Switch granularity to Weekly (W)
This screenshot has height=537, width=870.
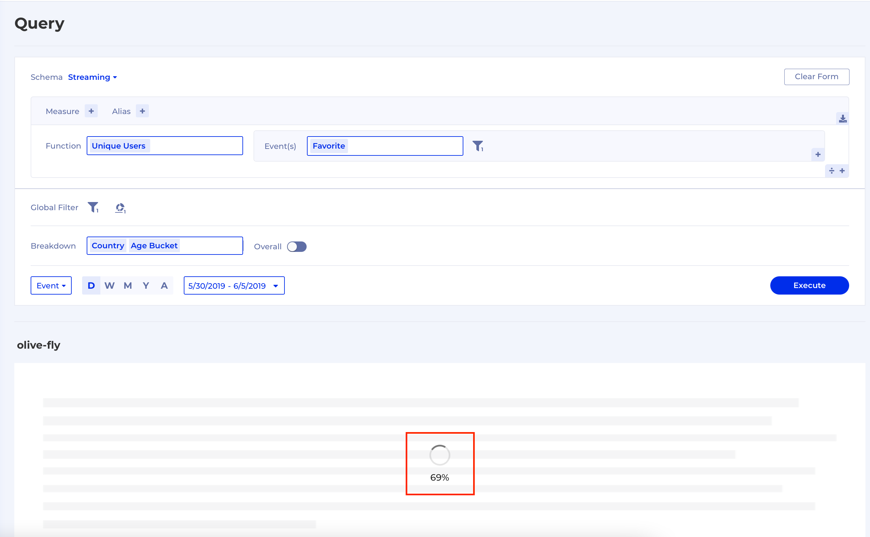(x=109, y=285)
